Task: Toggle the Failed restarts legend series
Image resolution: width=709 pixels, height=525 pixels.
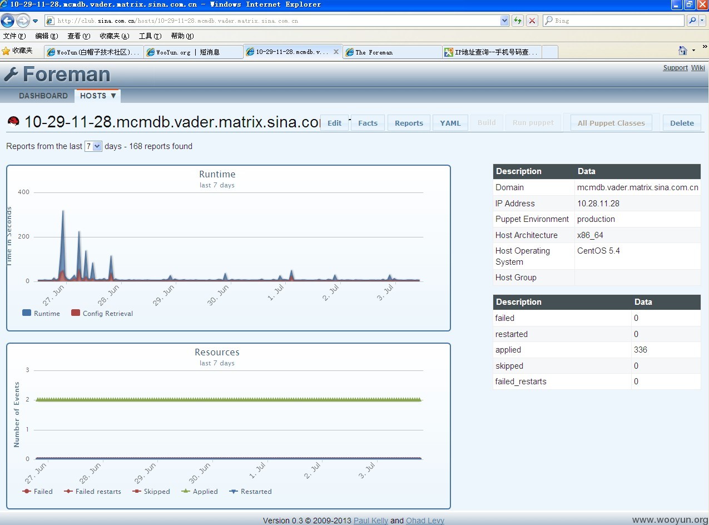Action: (x=92, y=492)
